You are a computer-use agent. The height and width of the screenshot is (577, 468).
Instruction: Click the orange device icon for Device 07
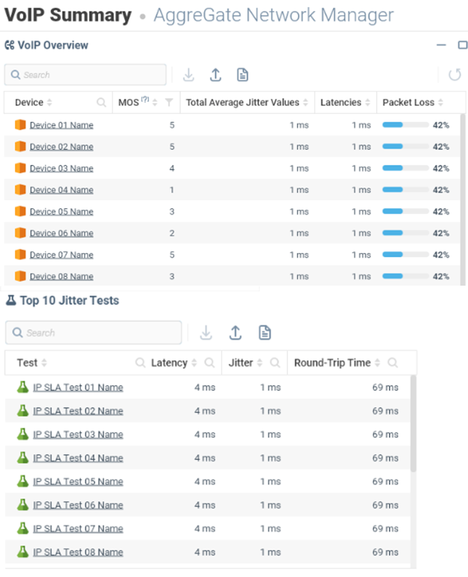click(20, 254)
